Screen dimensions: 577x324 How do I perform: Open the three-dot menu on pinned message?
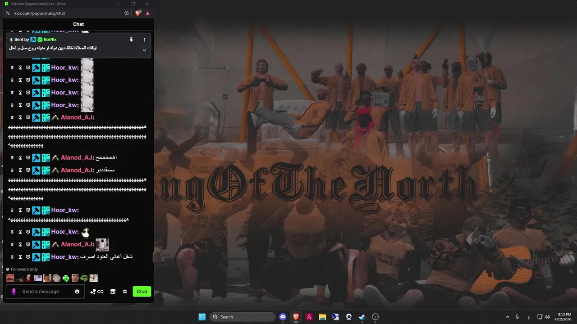coord(144,40)
